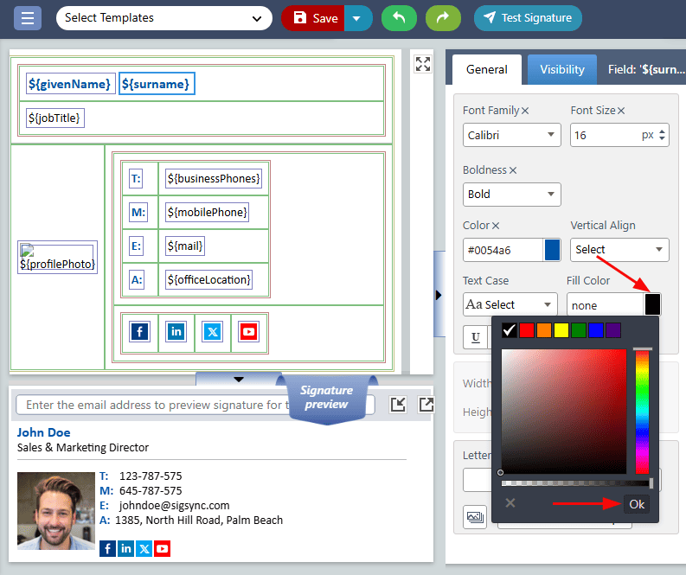Pick the yellow preset color swatch
This screenshot has height=575, width=686.
(x=561, y=329)
